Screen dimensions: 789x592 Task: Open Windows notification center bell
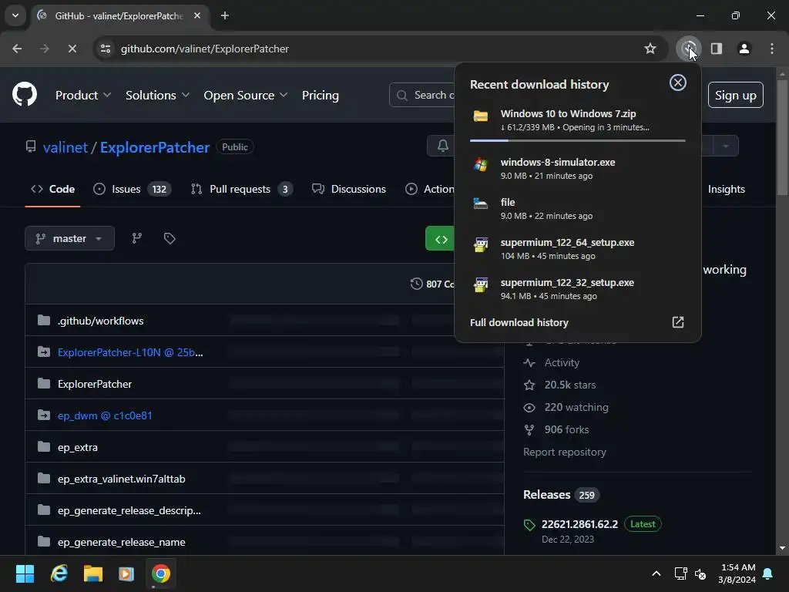click(768, 573)
